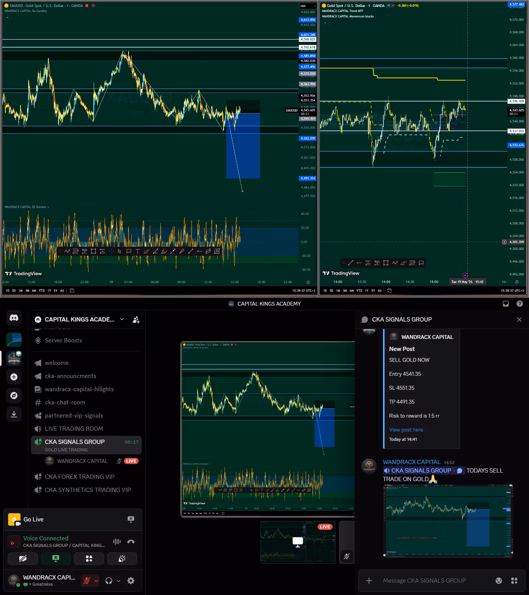529x595 pixels.
Task: Click the plus attach icon in message bar
Action: pos(369,581)
